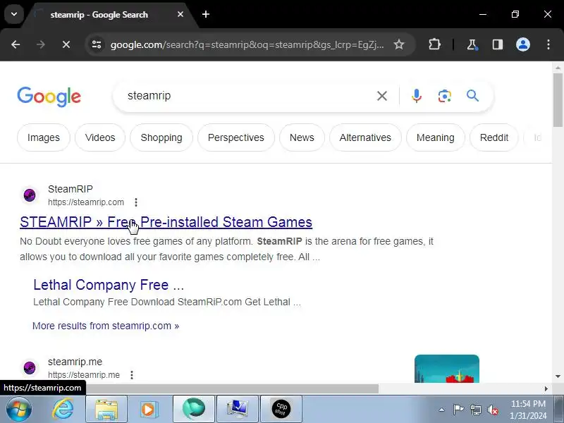Image resolution: width=564 pixels, height=423 pixels.
Task: Switch to Shopping results
Action: tap(161, 137)
